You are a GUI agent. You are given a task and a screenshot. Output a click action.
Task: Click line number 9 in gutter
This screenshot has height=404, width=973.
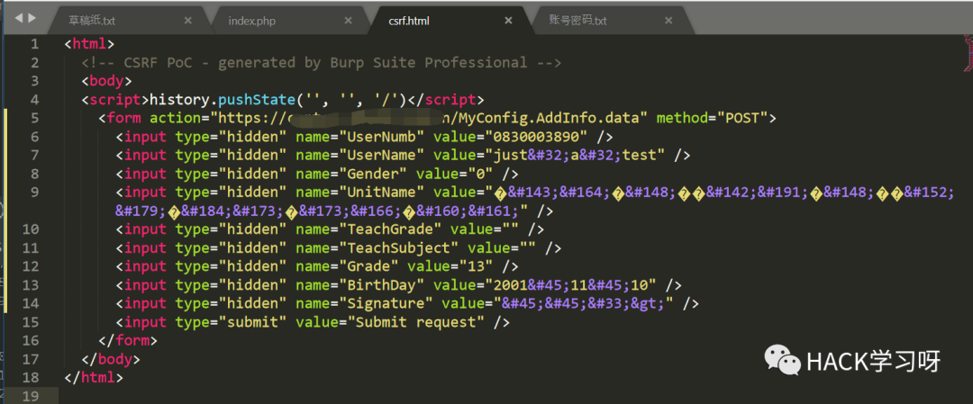[34, 192]
